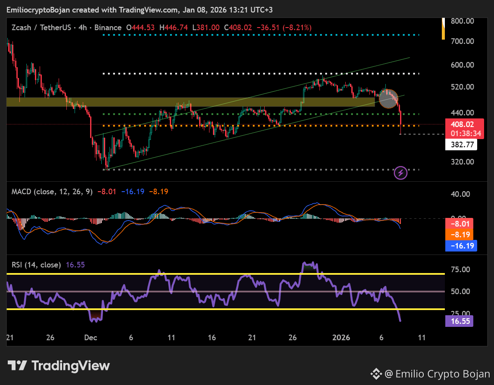
Task: Select the upper yellow RSI band line
Action: 225,274
